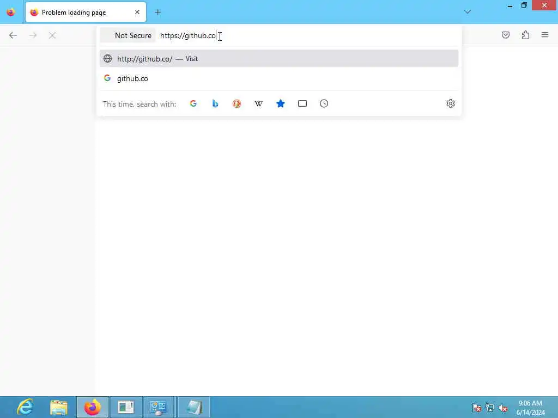Click Firefox taskbar button
Image resolution: width=558 pixels, height=418 pixels.
pos(93,407)
